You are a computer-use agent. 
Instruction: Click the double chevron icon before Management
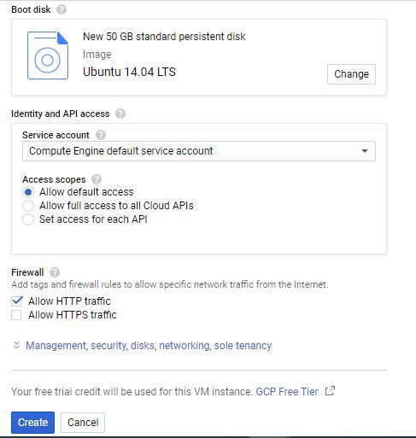click(x=16, y=345)
